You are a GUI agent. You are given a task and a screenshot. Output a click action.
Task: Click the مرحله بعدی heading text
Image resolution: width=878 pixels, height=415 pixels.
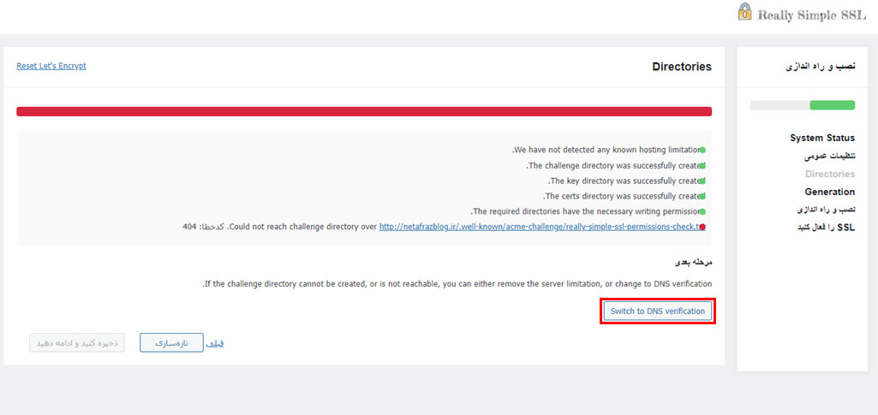(x=693, y=262)
